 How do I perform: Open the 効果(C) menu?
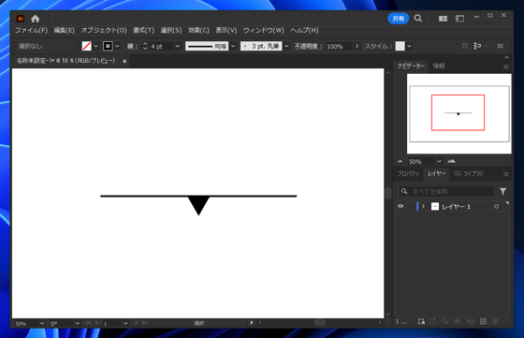coord(198,30)
